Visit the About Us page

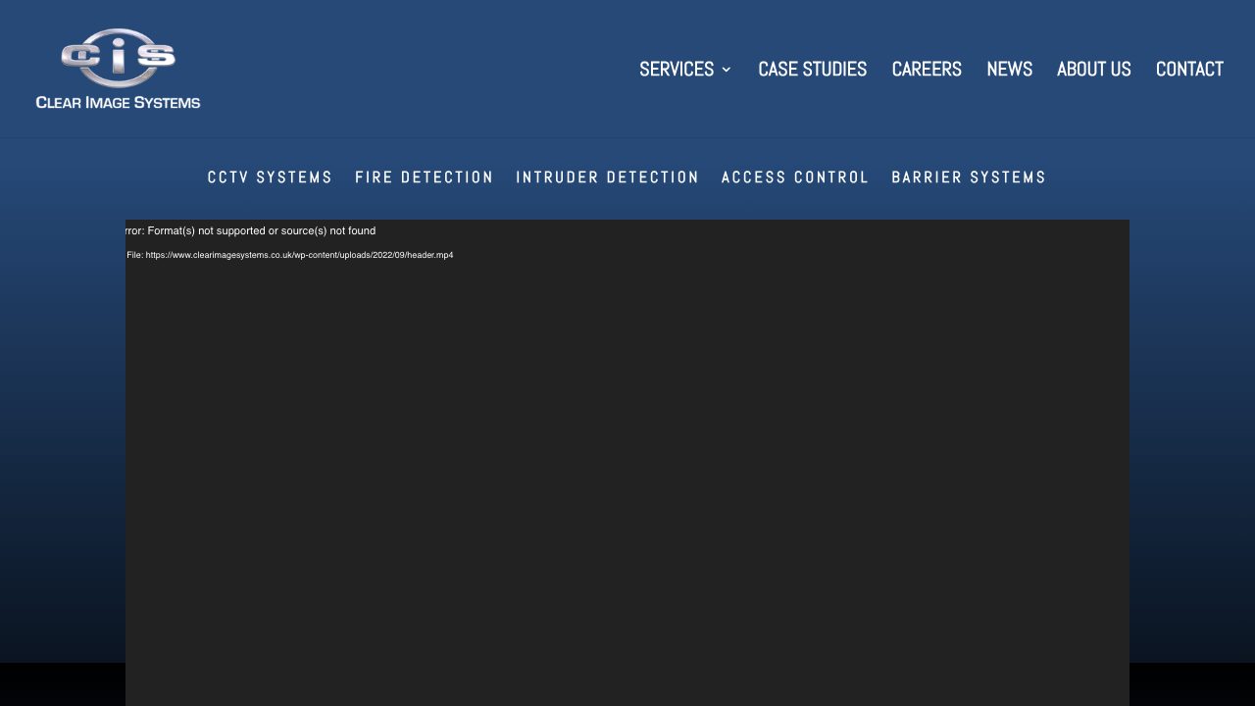(x=1093, y=70)
